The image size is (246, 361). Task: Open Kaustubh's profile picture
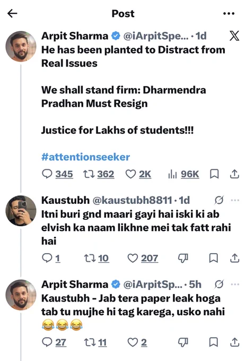(21, 211)
